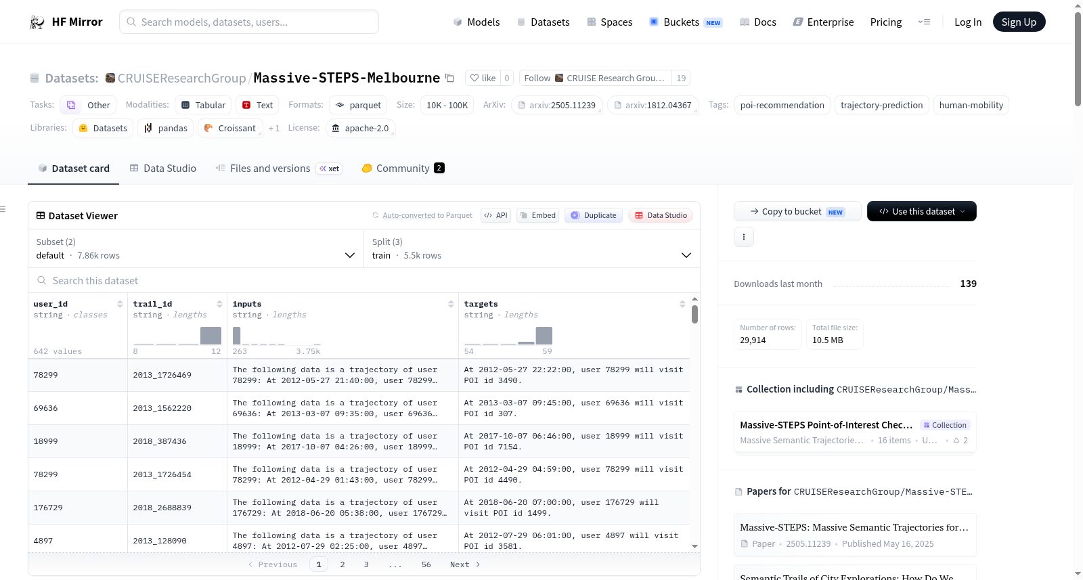Screen dimensions: 1083x580
Task: Follow CRUISE Research Group
Action: pyautogui.click(x=596, y=78)
